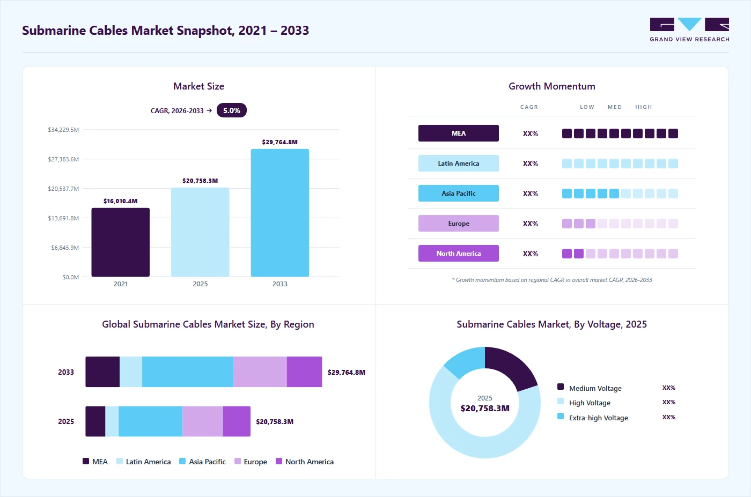Click High Voltage legend swatch
751x497 pixels.
tap(561, 401)
